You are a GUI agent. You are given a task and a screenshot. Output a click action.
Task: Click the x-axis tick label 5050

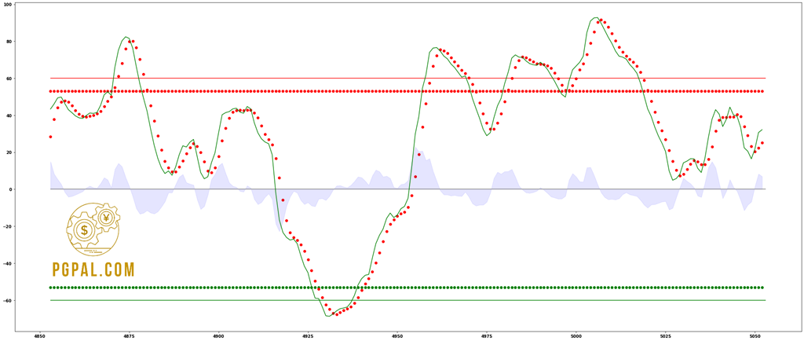[x=755, y=336]
